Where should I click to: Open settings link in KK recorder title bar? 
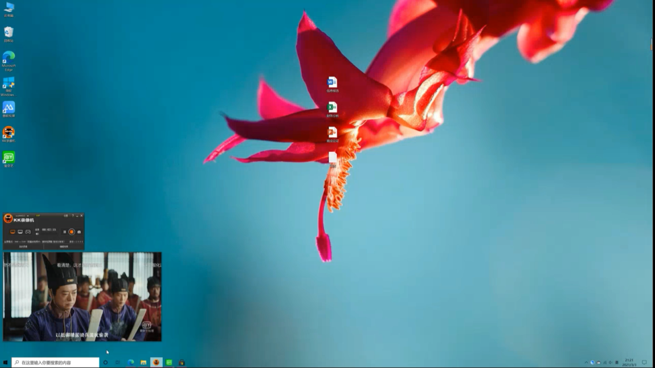pyautogui.click(x=66, y=216)
